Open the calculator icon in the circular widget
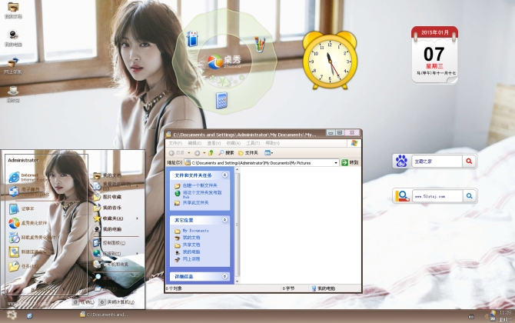Image resolution: width=515 pixels, height=323 pixels. point(221,100)
